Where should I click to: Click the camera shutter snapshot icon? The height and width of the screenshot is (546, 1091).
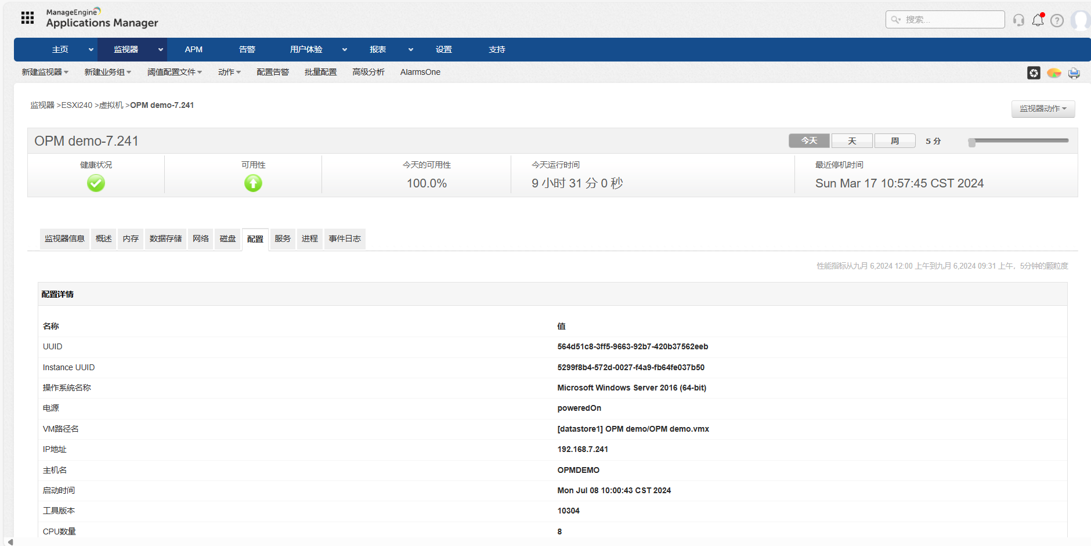tap(1034, 73)
